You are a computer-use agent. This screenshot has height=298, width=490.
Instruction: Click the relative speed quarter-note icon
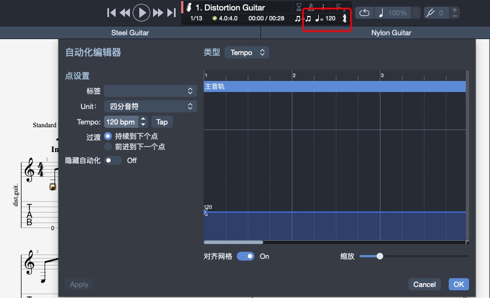click(381, 13)
